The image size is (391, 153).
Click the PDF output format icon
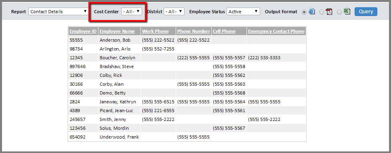pos(329,12)
